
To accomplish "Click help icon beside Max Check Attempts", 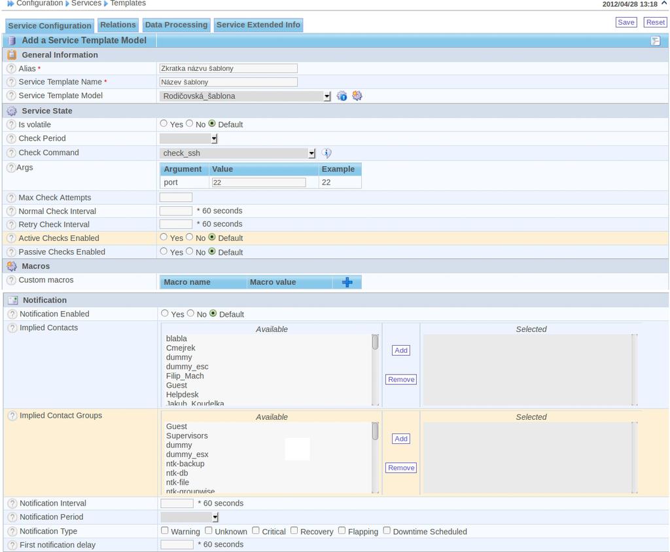I will [12, 198].
